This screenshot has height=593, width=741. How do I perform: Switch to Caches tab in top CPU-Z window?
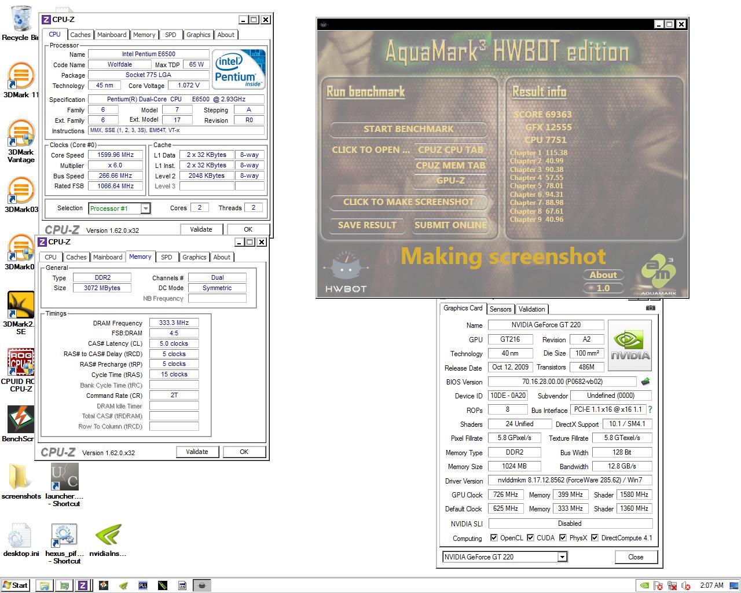pos(80,35)
